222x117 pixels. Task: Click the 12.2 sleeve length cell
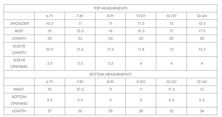click(x=202, y=49)
